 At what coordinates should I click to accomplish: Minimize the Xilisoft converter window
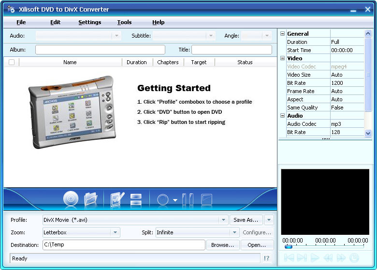pyautogui.click(x=353, y=10)
